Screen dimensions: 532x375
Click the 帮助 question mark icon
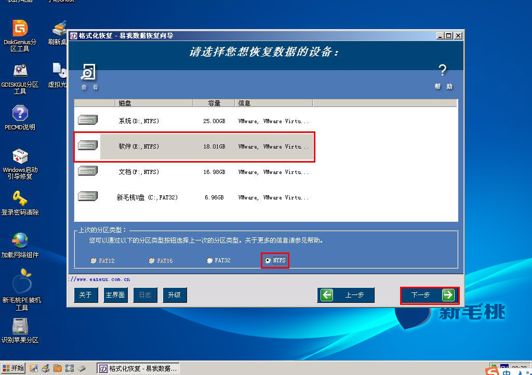coord(443,77)
